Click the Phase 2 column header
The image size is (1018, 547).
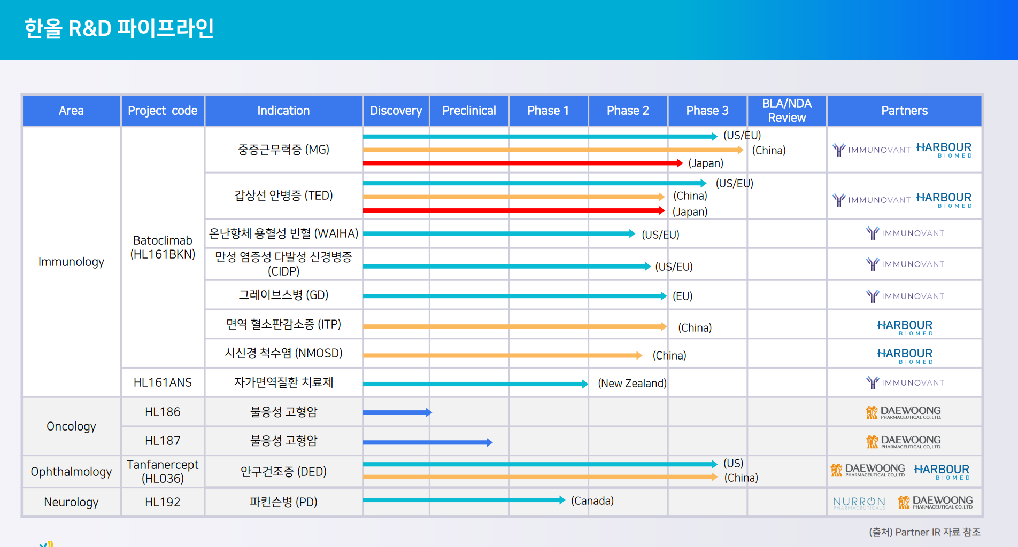point(628,111)
